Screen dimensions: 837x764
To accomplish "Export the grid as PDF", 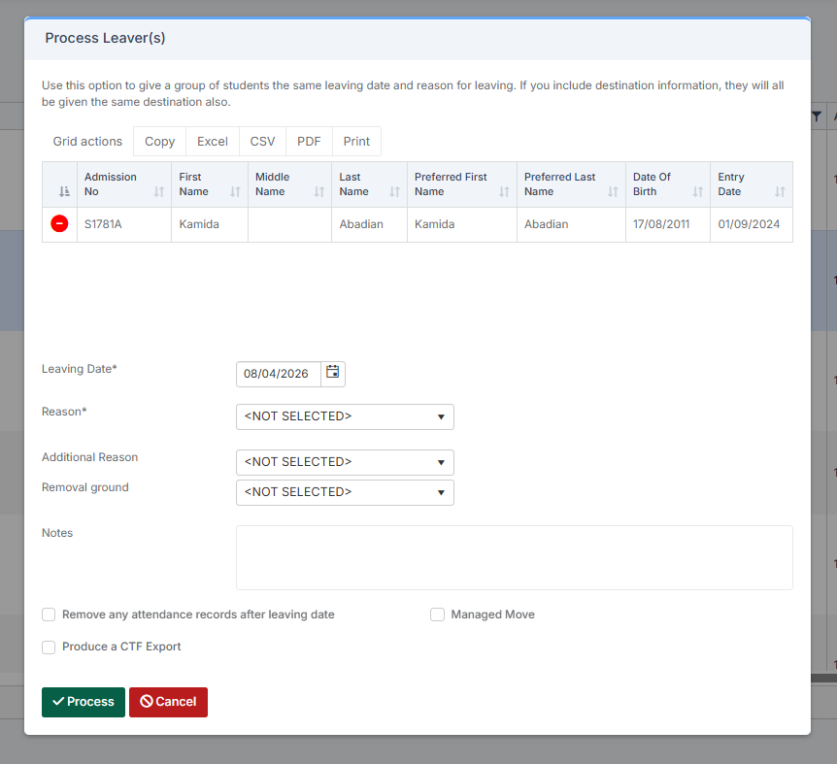I will (309, 142).
